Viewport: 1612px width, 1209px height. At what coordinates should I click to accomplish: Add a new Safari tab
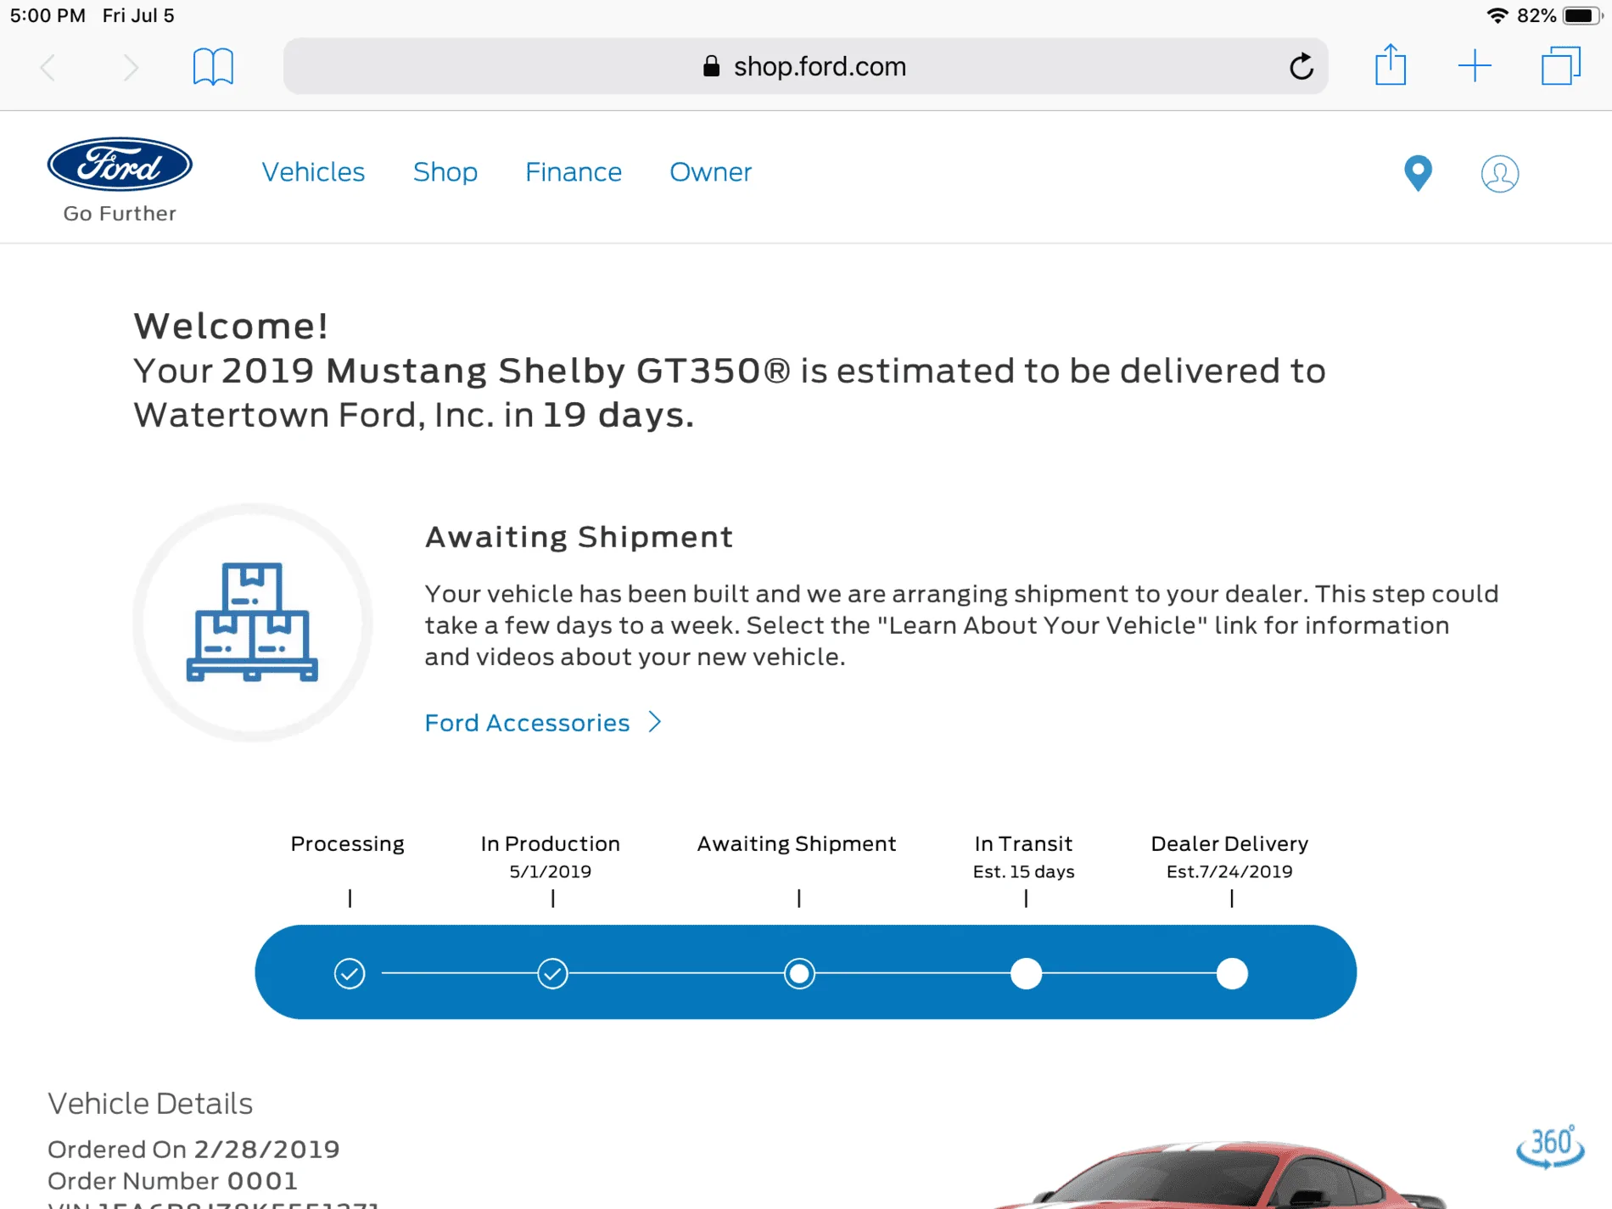tap(1475, 66)
